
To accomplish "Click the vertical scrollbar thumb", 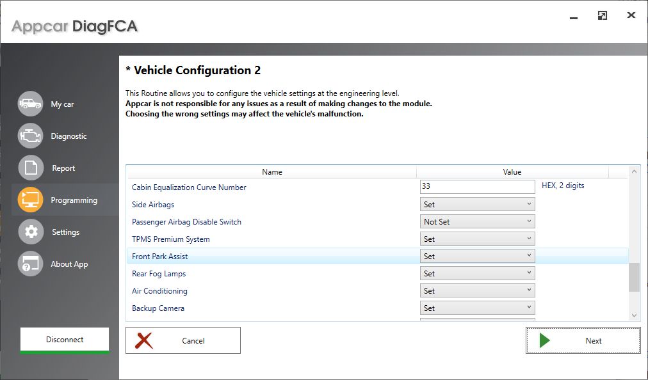I will tap(634, 277).
